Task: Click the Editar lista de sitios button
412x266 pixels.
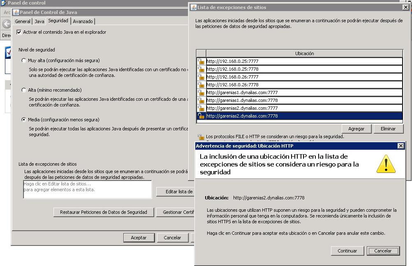Action: pos(176,192)
